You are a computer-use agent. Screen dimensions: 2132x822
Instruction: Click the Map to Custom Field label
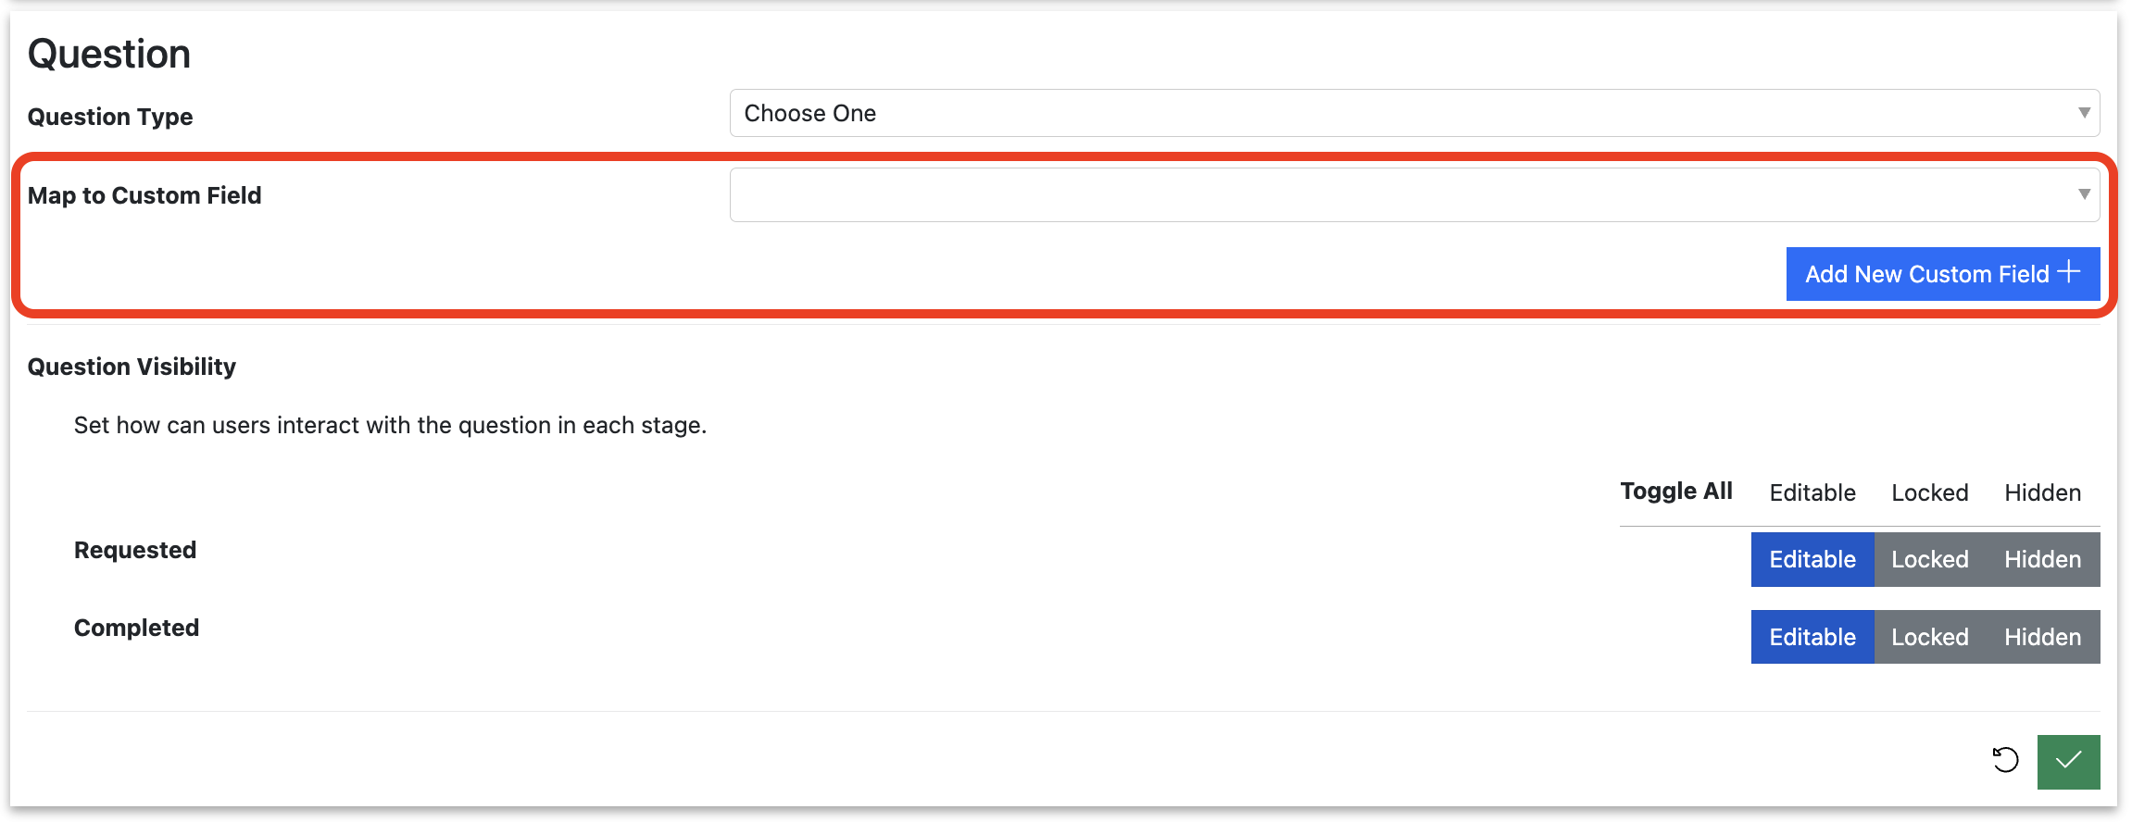point(144,195)
